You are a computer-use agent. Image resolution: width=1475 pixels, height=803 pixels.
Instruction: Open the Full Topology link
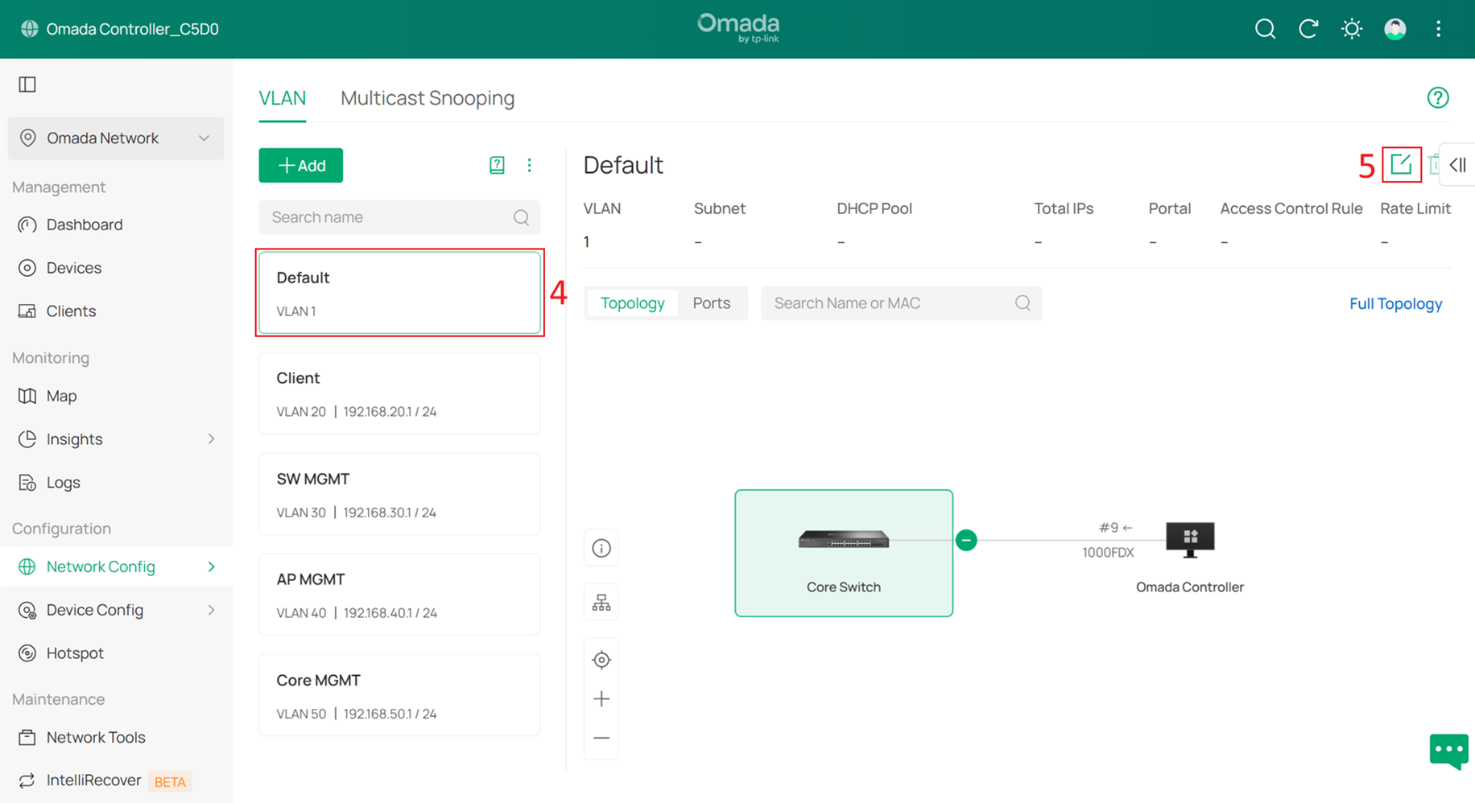1395,303
